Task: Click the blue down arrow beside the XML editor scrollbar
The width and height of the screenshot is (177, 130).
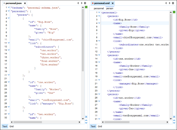Action: click(174, 122)
